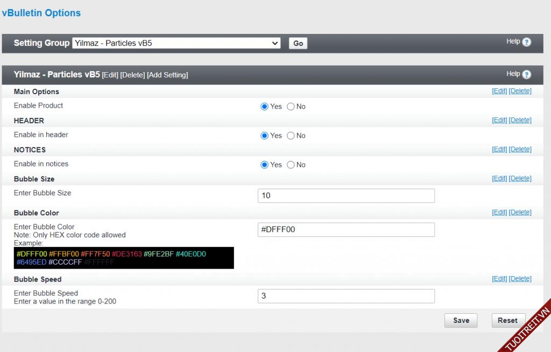Open the Setting Group dropdown
The width and height of the screenshot is (551, 352).
pos(176,43)
